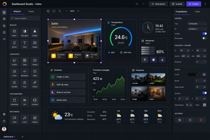
Task: Add an Imagen widget
Action: (35, 44)
